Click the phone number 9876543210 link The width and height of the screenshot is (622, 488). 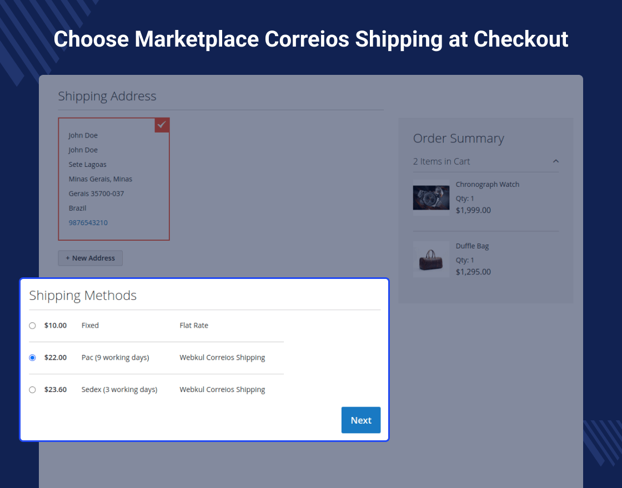click(x=88, y=222)
